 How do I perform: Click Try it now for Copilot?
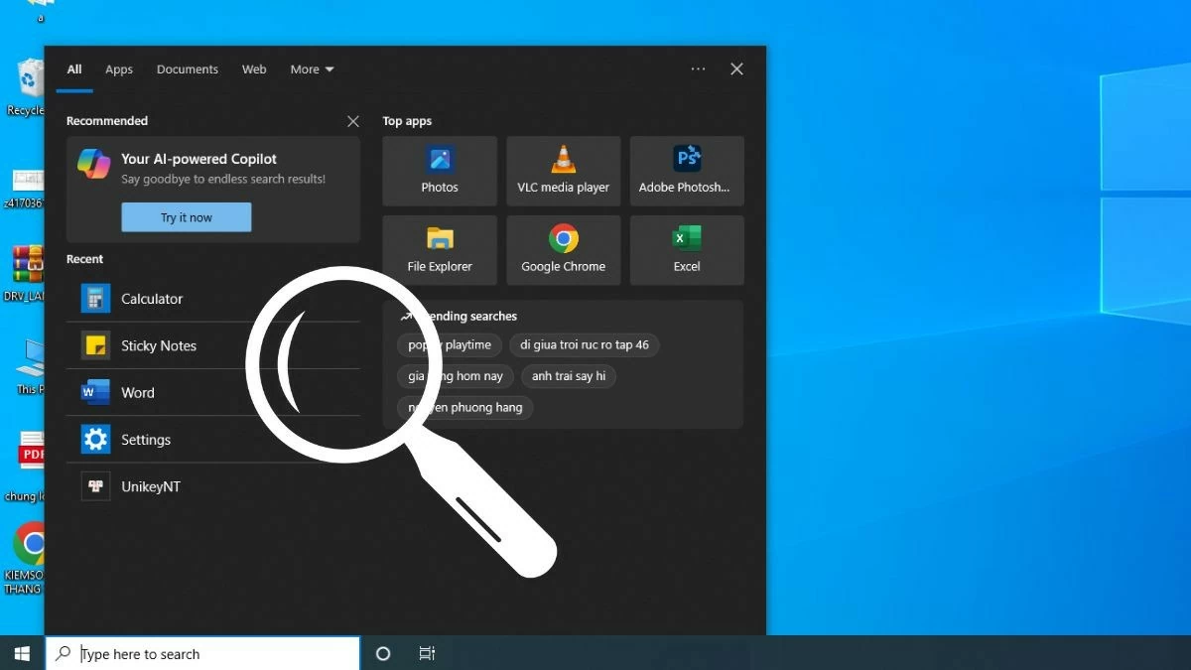[186, 216]
